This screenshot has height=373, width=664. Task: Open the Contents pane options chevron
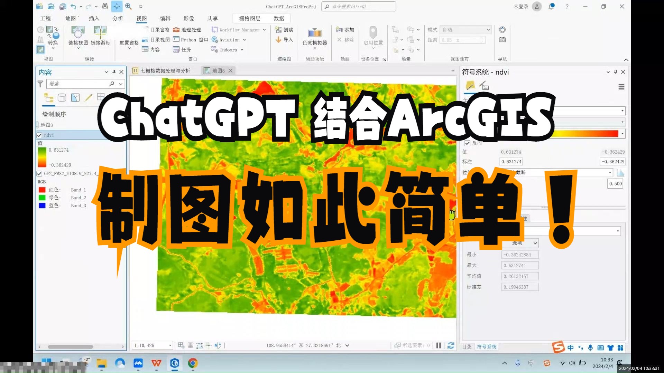click(106, 72)
